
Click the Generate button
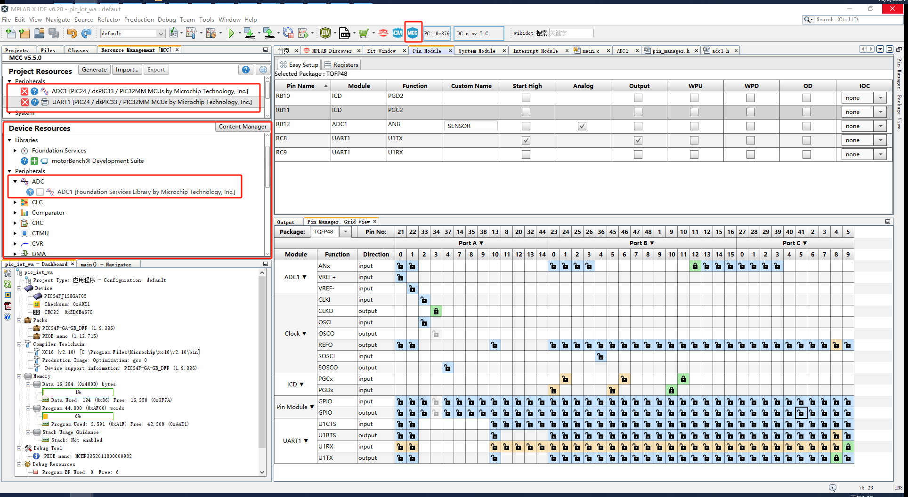point(94,70)
